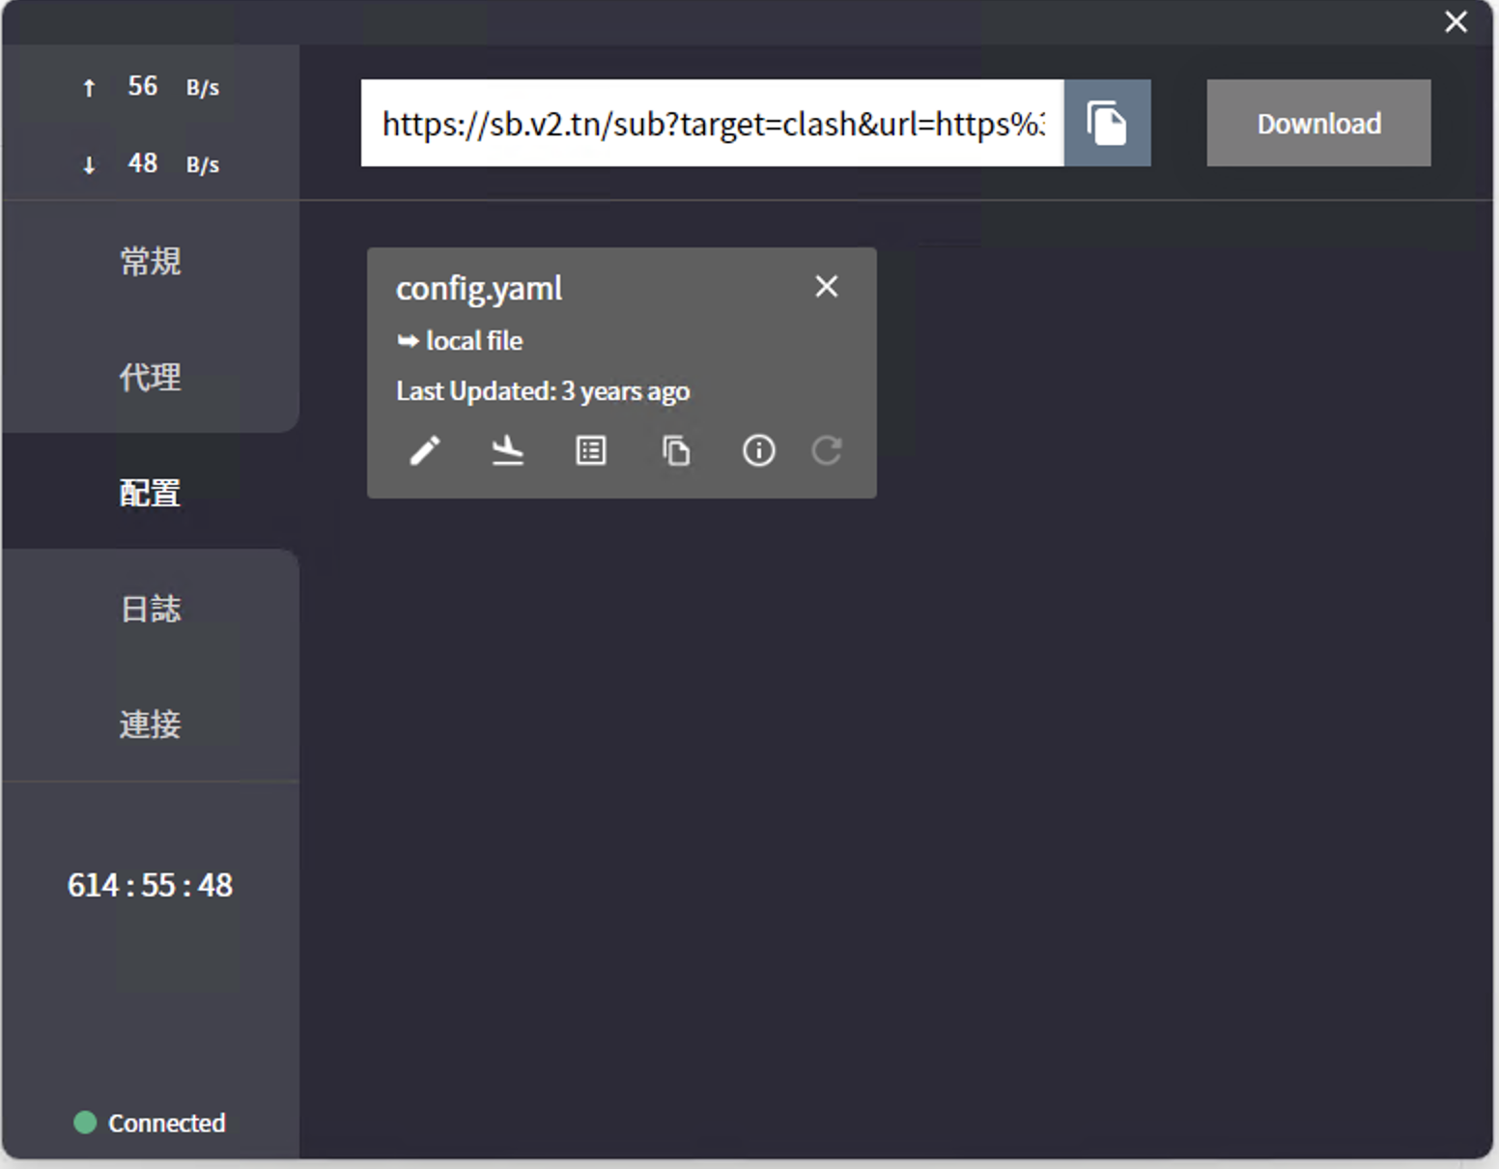Click the airplane landing import icon

click(507, 450)
